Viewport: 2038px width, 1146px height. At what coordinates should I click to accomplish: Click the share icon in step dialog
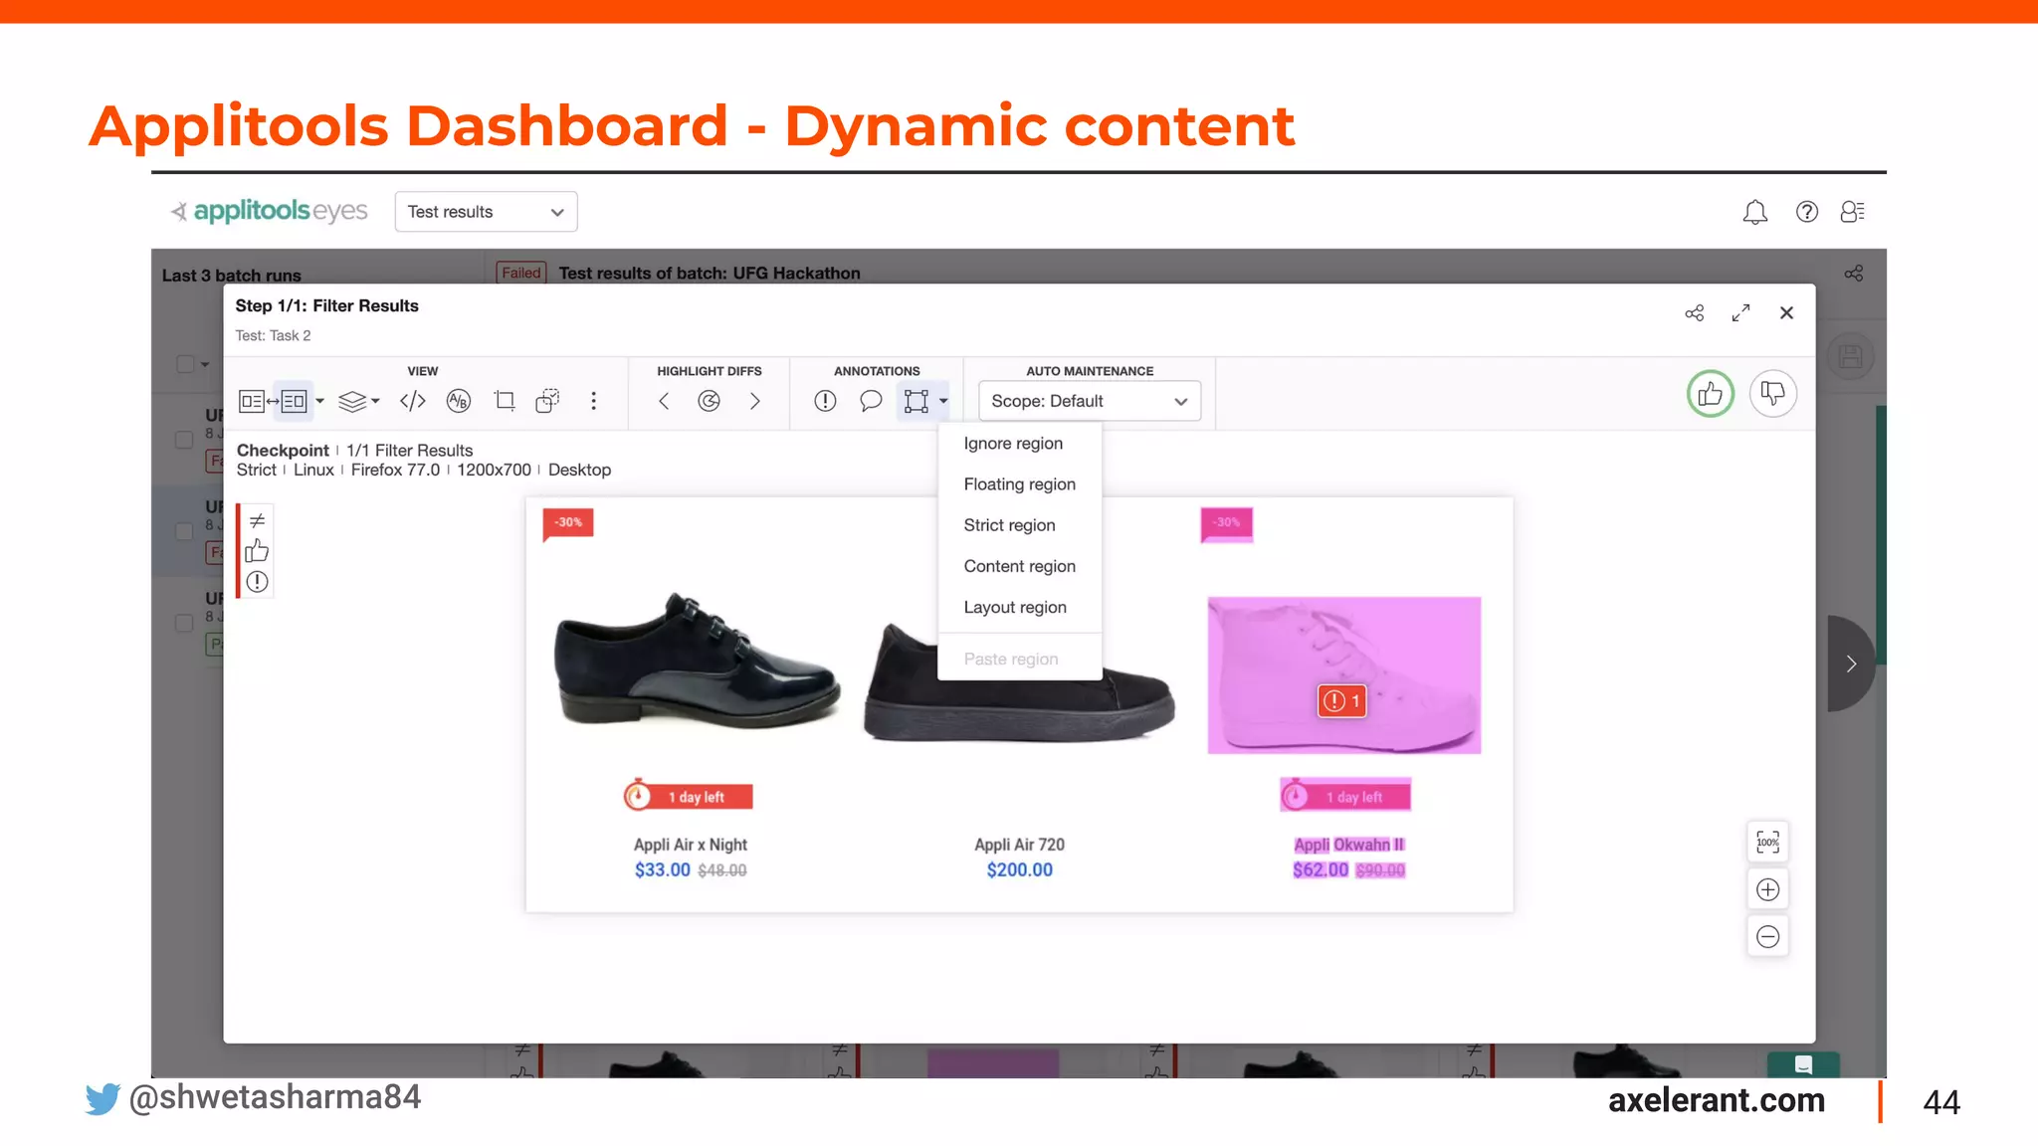click(x=1694, y=313)
